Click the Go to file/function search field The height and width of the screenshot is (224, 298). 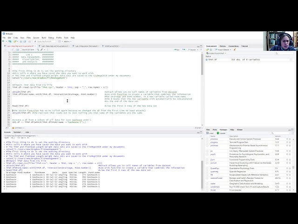coord(45,42)
